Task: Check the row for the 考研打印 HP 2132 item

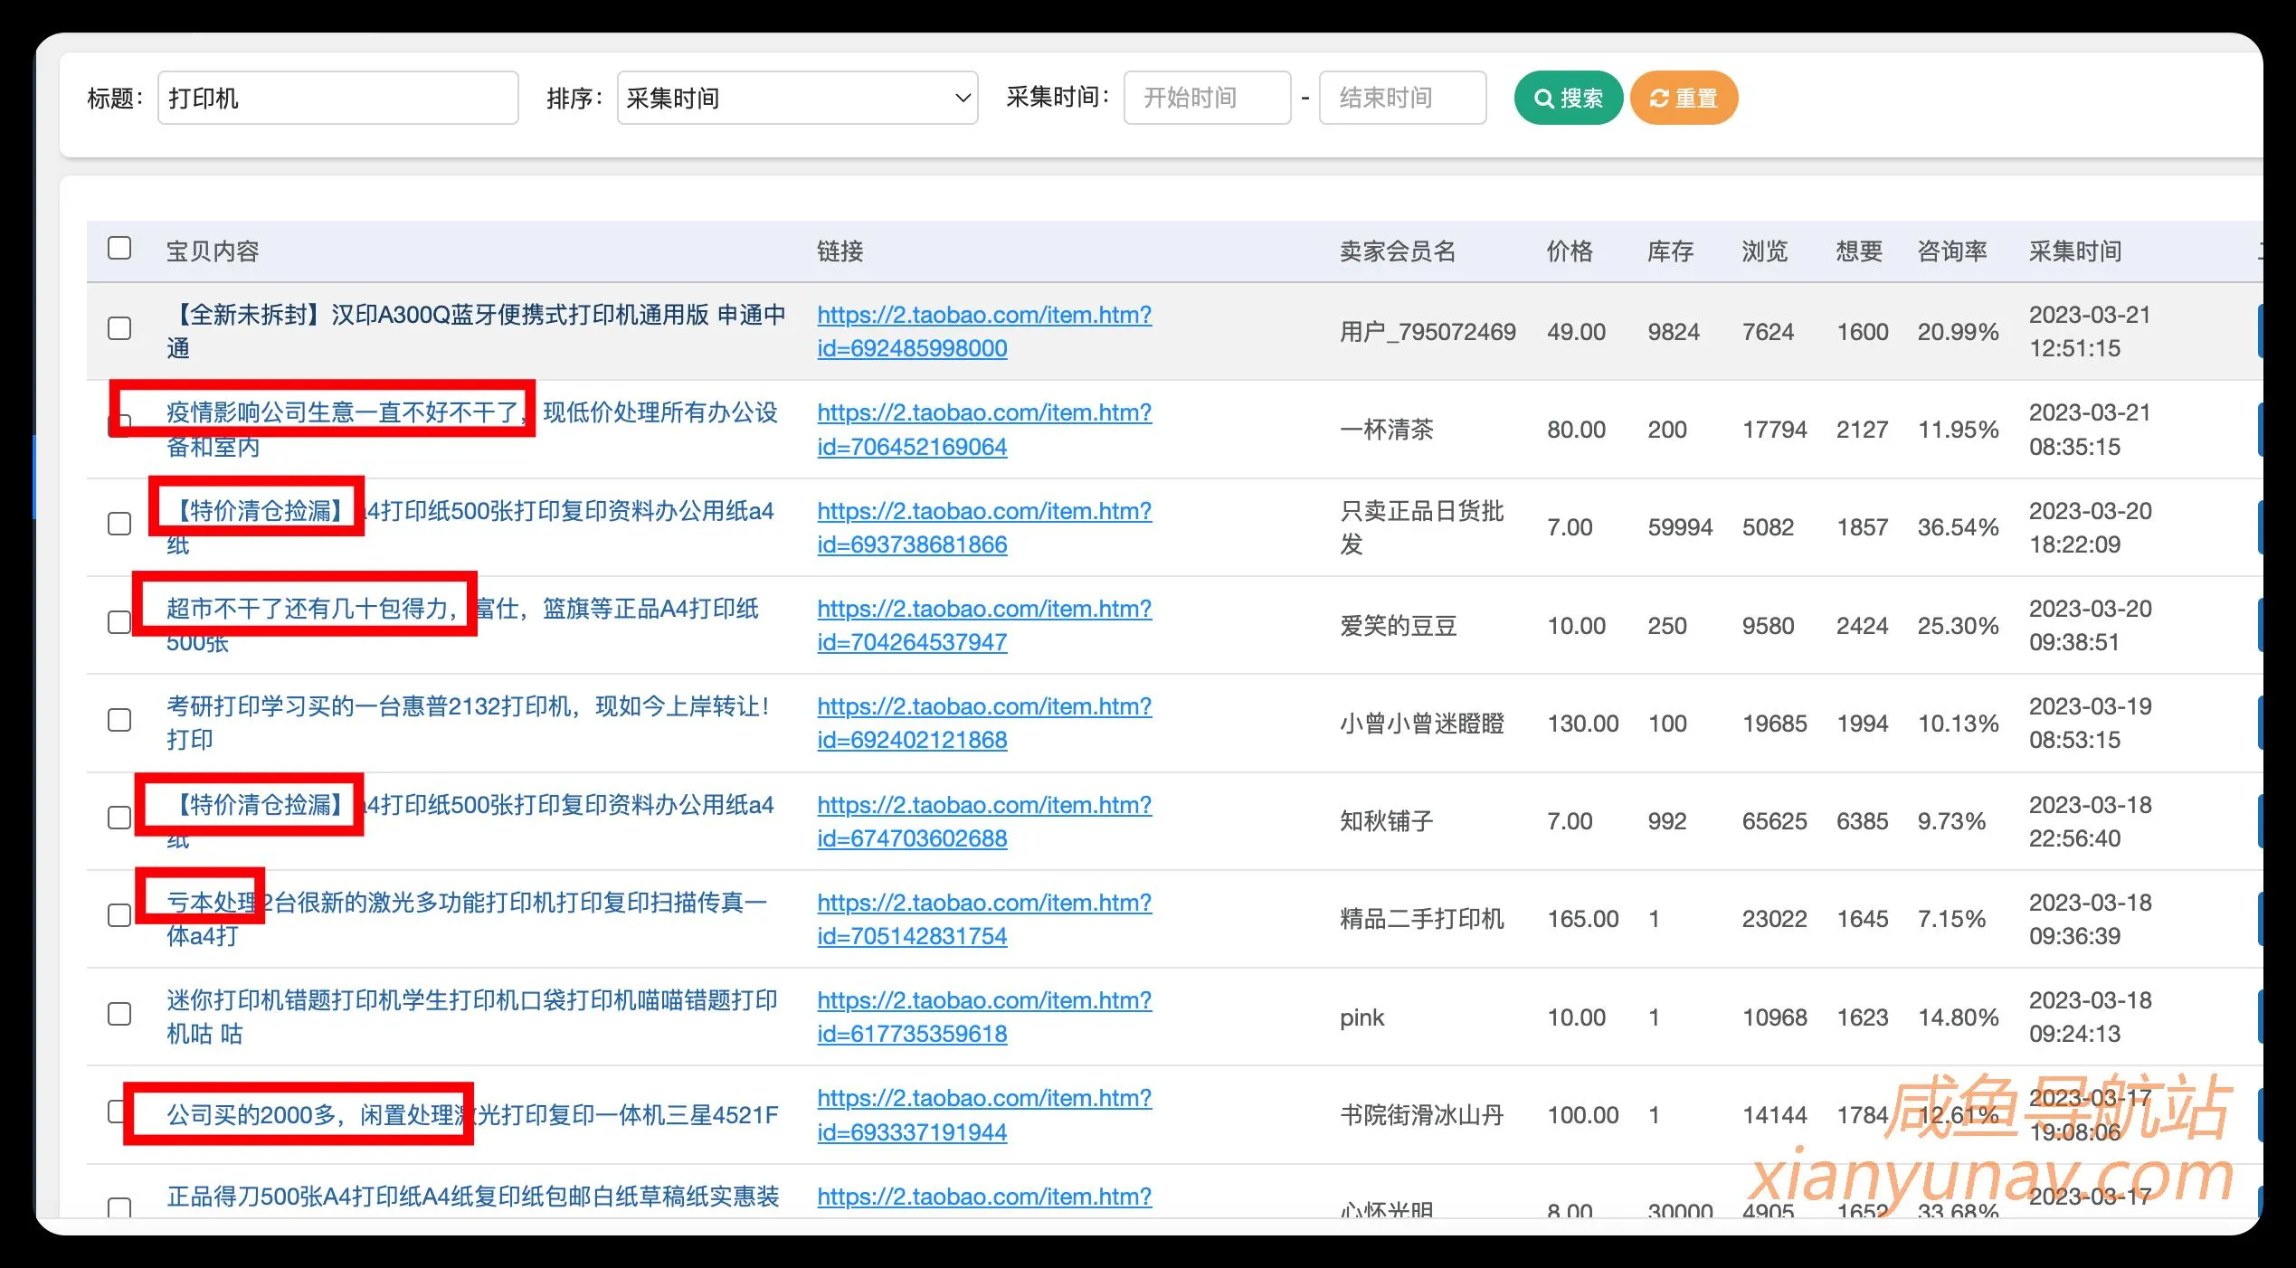Action: tap(119, 721)
